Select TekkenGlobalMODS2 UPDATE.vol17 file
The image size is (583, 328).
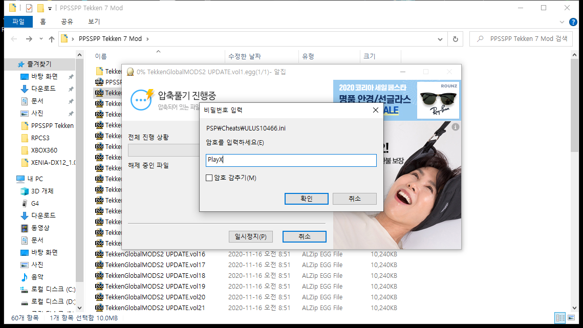point(155,265)
